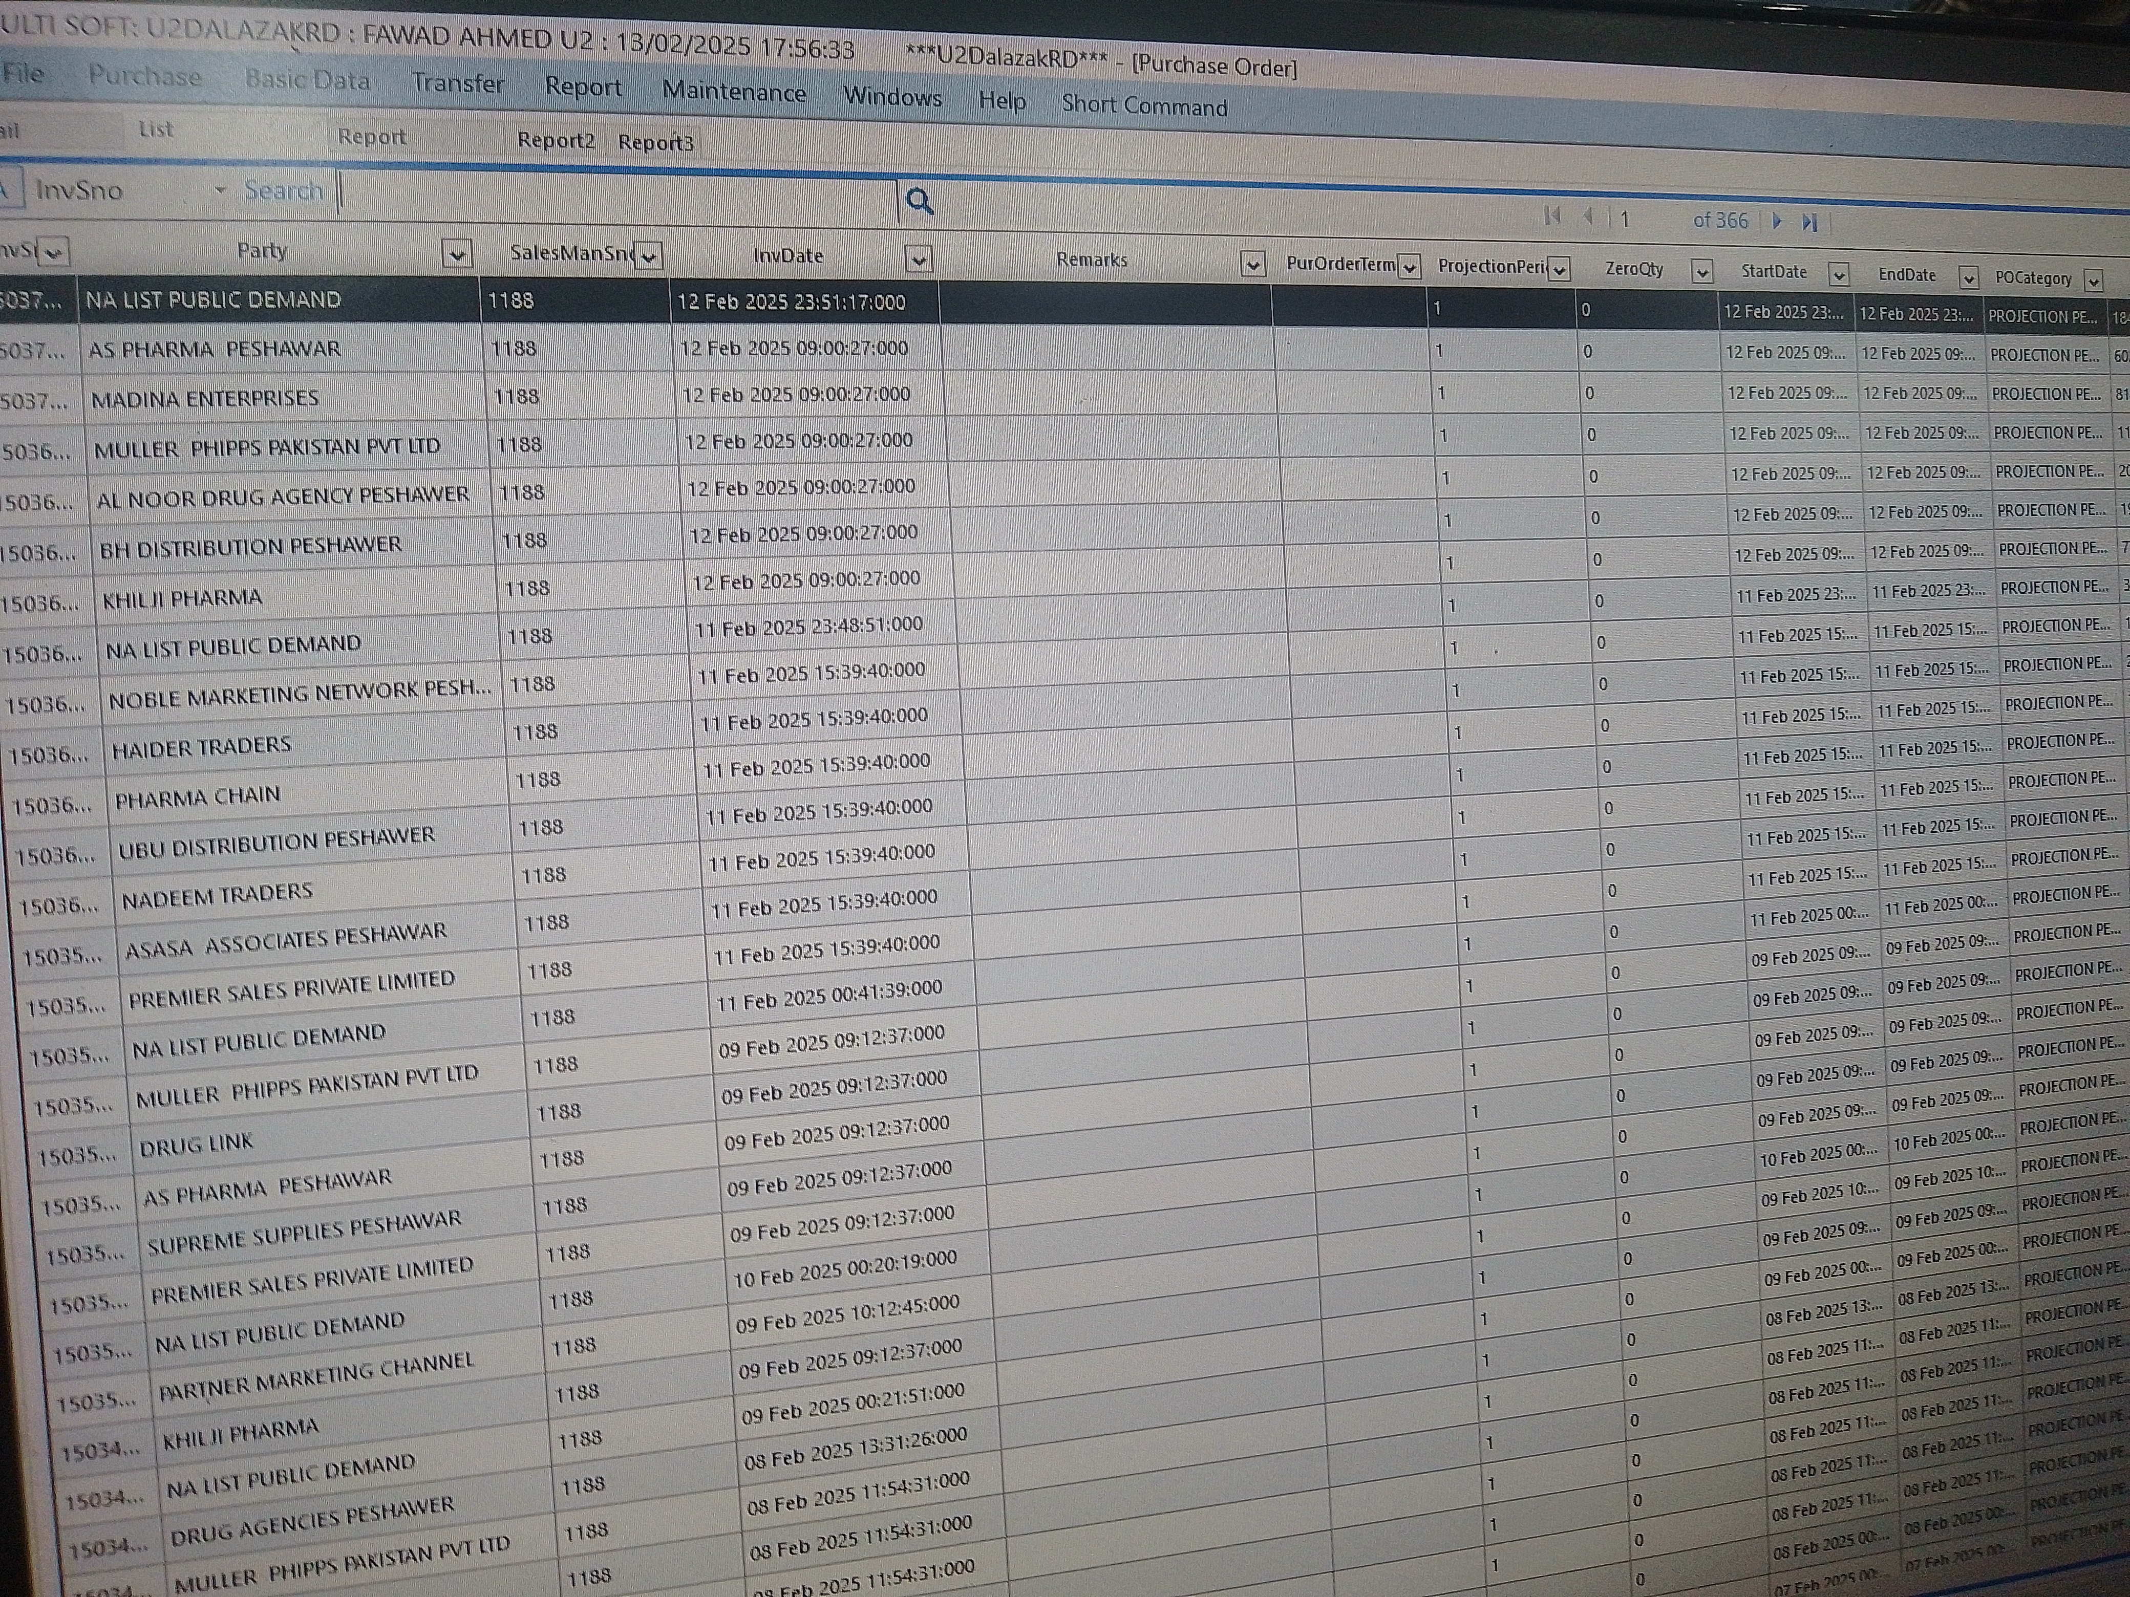Switch to the Report3 tab

(x=656, y=142)
